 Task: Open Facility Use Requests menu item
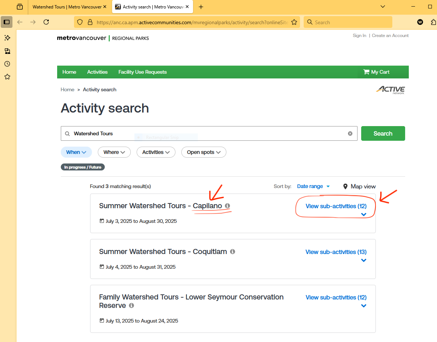coord(142,72)
